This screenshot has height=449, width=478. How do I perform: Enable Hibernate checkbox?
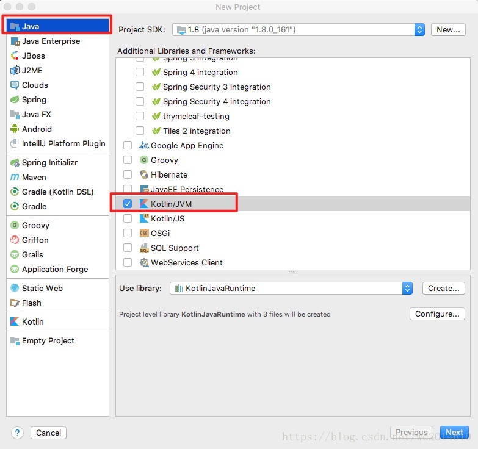[128, 174]
